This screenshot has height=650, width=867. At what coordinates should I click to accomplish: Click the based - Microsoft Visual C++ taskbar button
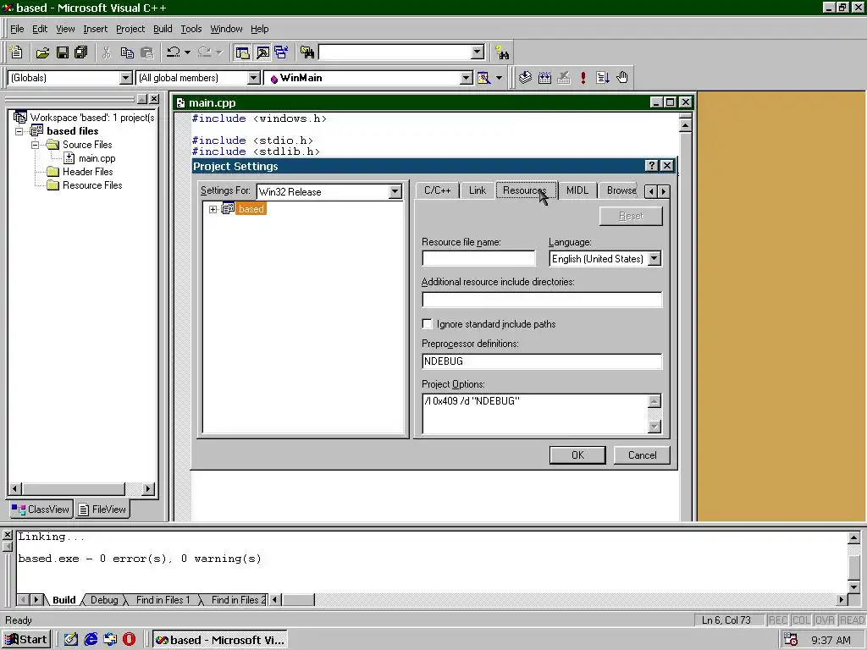(x=220, y=640)
